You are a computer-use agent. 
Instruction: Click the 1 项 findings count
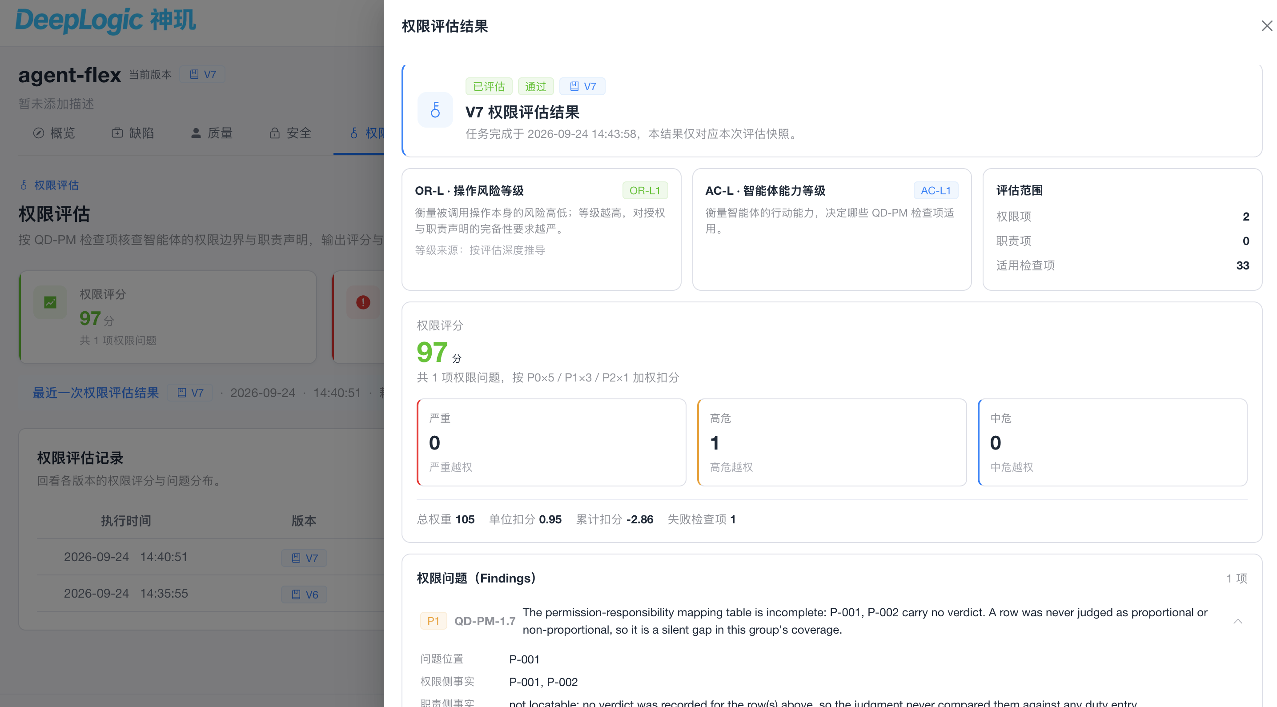pos(1237,578)
